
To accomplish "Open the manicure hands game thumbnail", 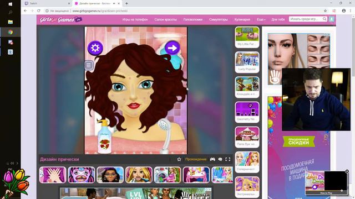I will 53,175.
